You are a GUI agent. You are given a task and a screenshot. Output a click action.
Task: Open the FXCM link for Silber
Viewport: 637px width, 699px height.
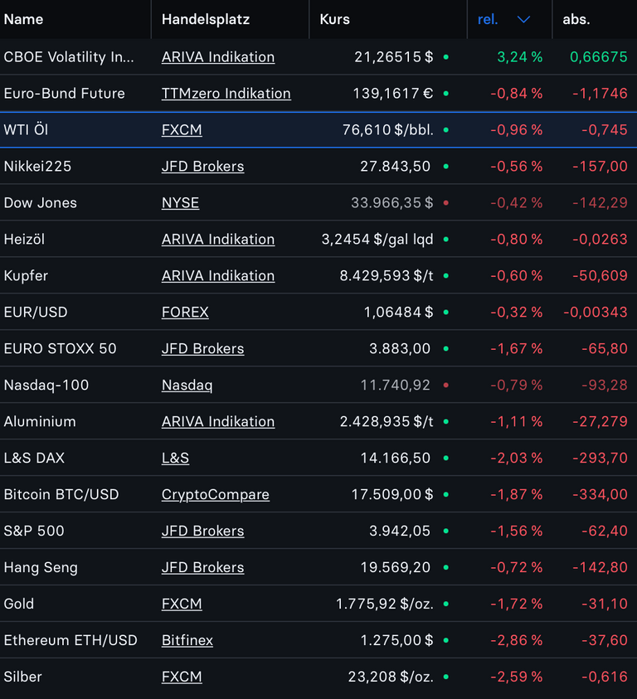182,677
